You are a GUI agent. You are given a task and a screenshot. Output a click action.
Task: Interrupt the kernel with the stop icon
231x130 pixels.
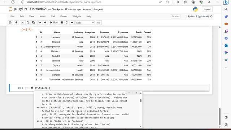[x=62, y=22]
